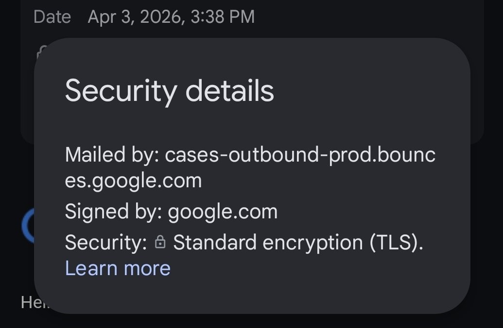Tap the partially visible blue sender avatar

[x=27, y=227]
